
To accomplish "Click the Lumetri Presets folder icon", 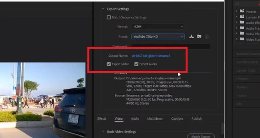I will point(242,17).
